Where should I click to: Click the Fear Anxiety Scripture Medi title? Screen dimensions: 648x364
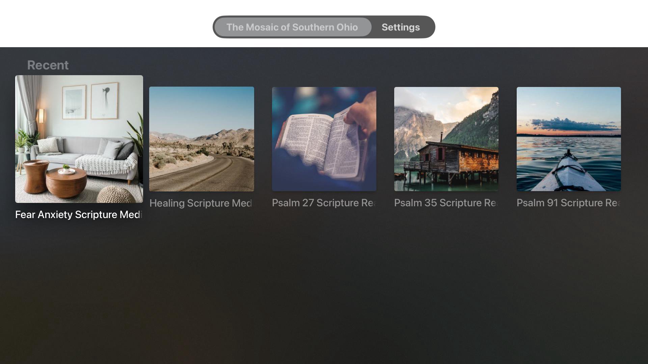[79, 215]
